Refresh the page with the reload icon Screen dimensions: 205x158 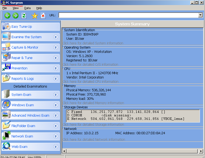24,15
